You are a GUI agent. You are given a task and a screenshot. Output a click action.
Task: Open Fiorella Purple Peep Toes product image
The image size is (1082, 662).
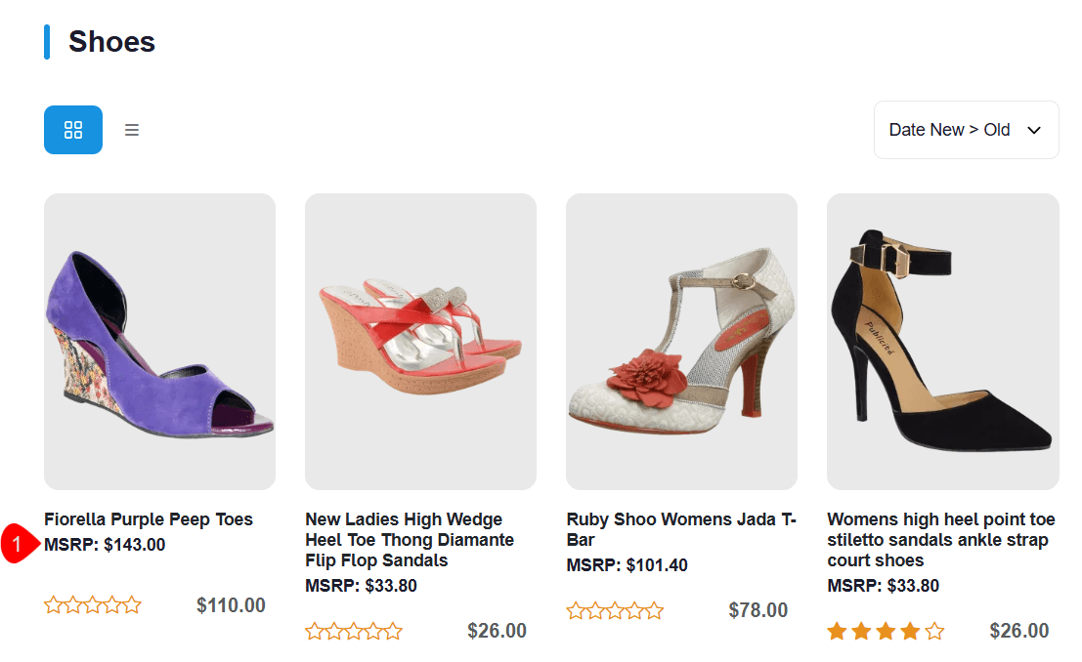pyautogui.click(x=159, y=342)
